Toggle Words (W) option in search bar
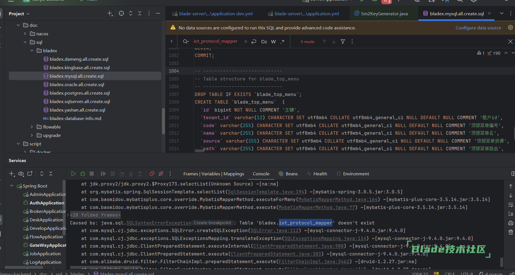This screenshot has width=515, height=275. click(x=273, y=42)
